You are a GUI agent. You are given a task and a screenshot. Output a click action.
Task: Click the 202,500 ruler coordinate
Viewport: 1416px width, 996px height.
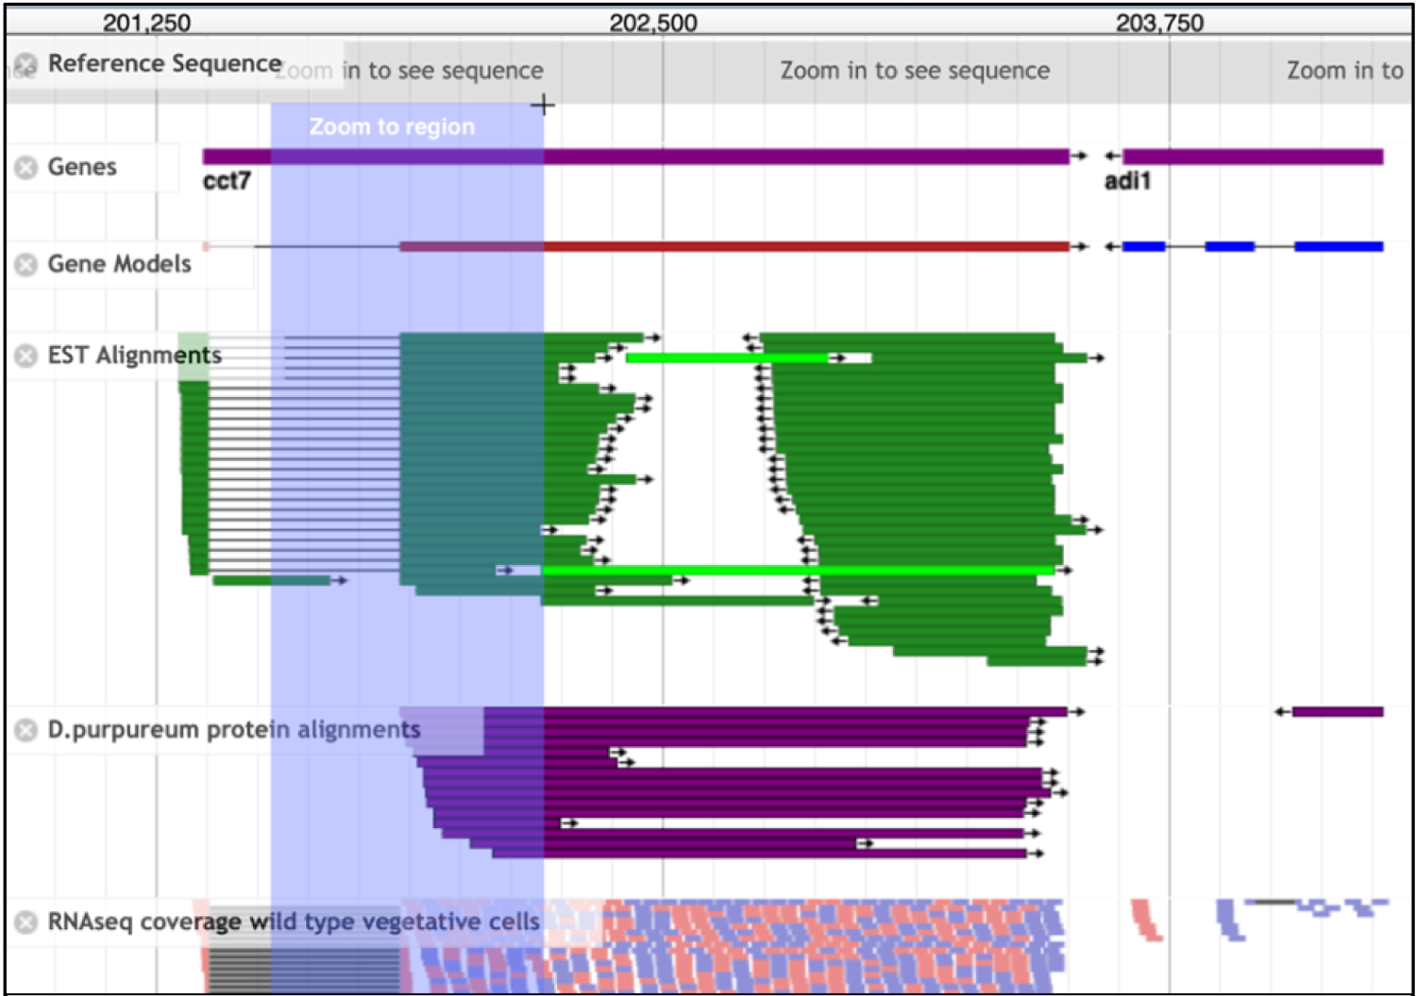click(653, 23)
